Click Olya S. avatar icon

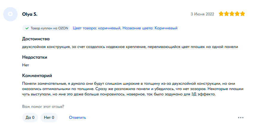pos(10,14)
